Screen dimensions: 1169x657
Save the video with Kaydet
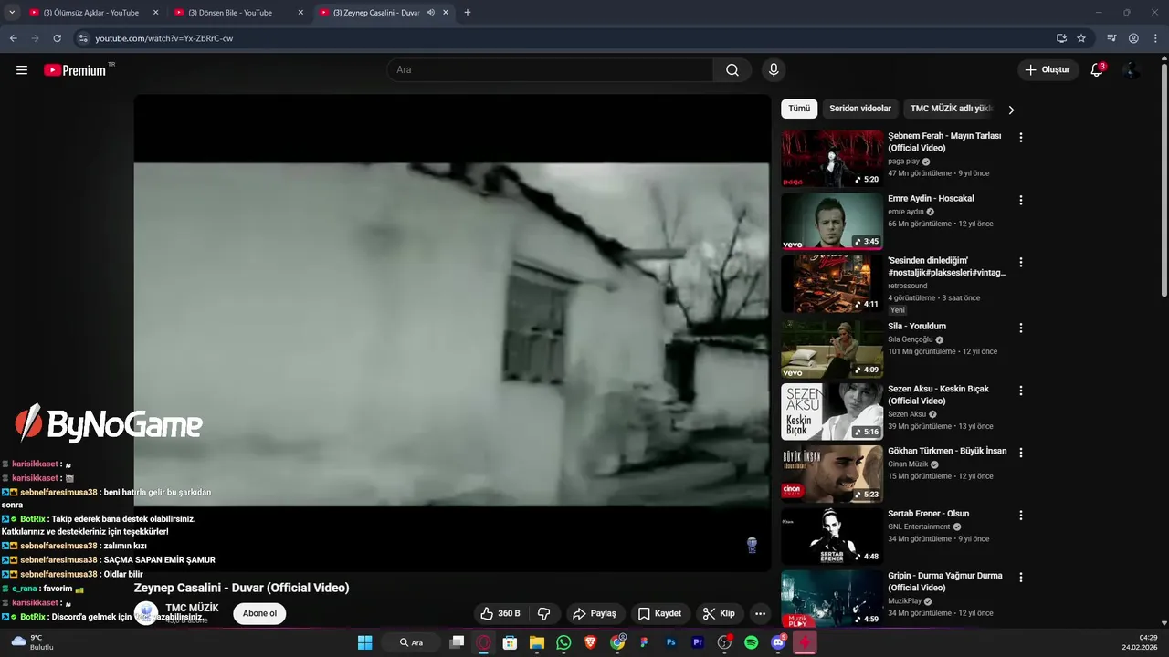659,613
